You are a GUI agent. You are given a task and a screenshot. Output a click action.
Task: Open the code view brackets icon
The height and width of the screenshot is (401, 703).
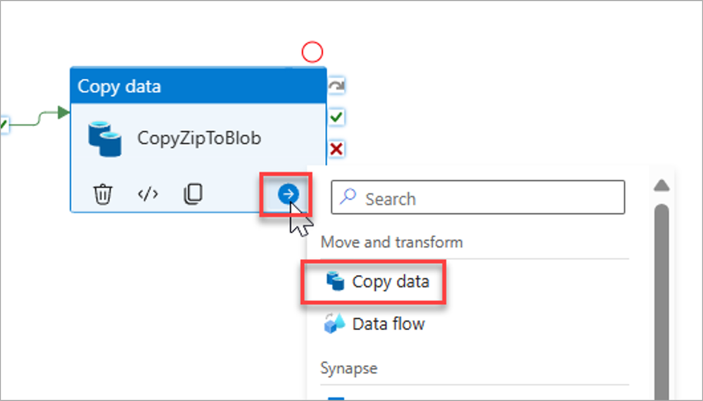[147, 194]
